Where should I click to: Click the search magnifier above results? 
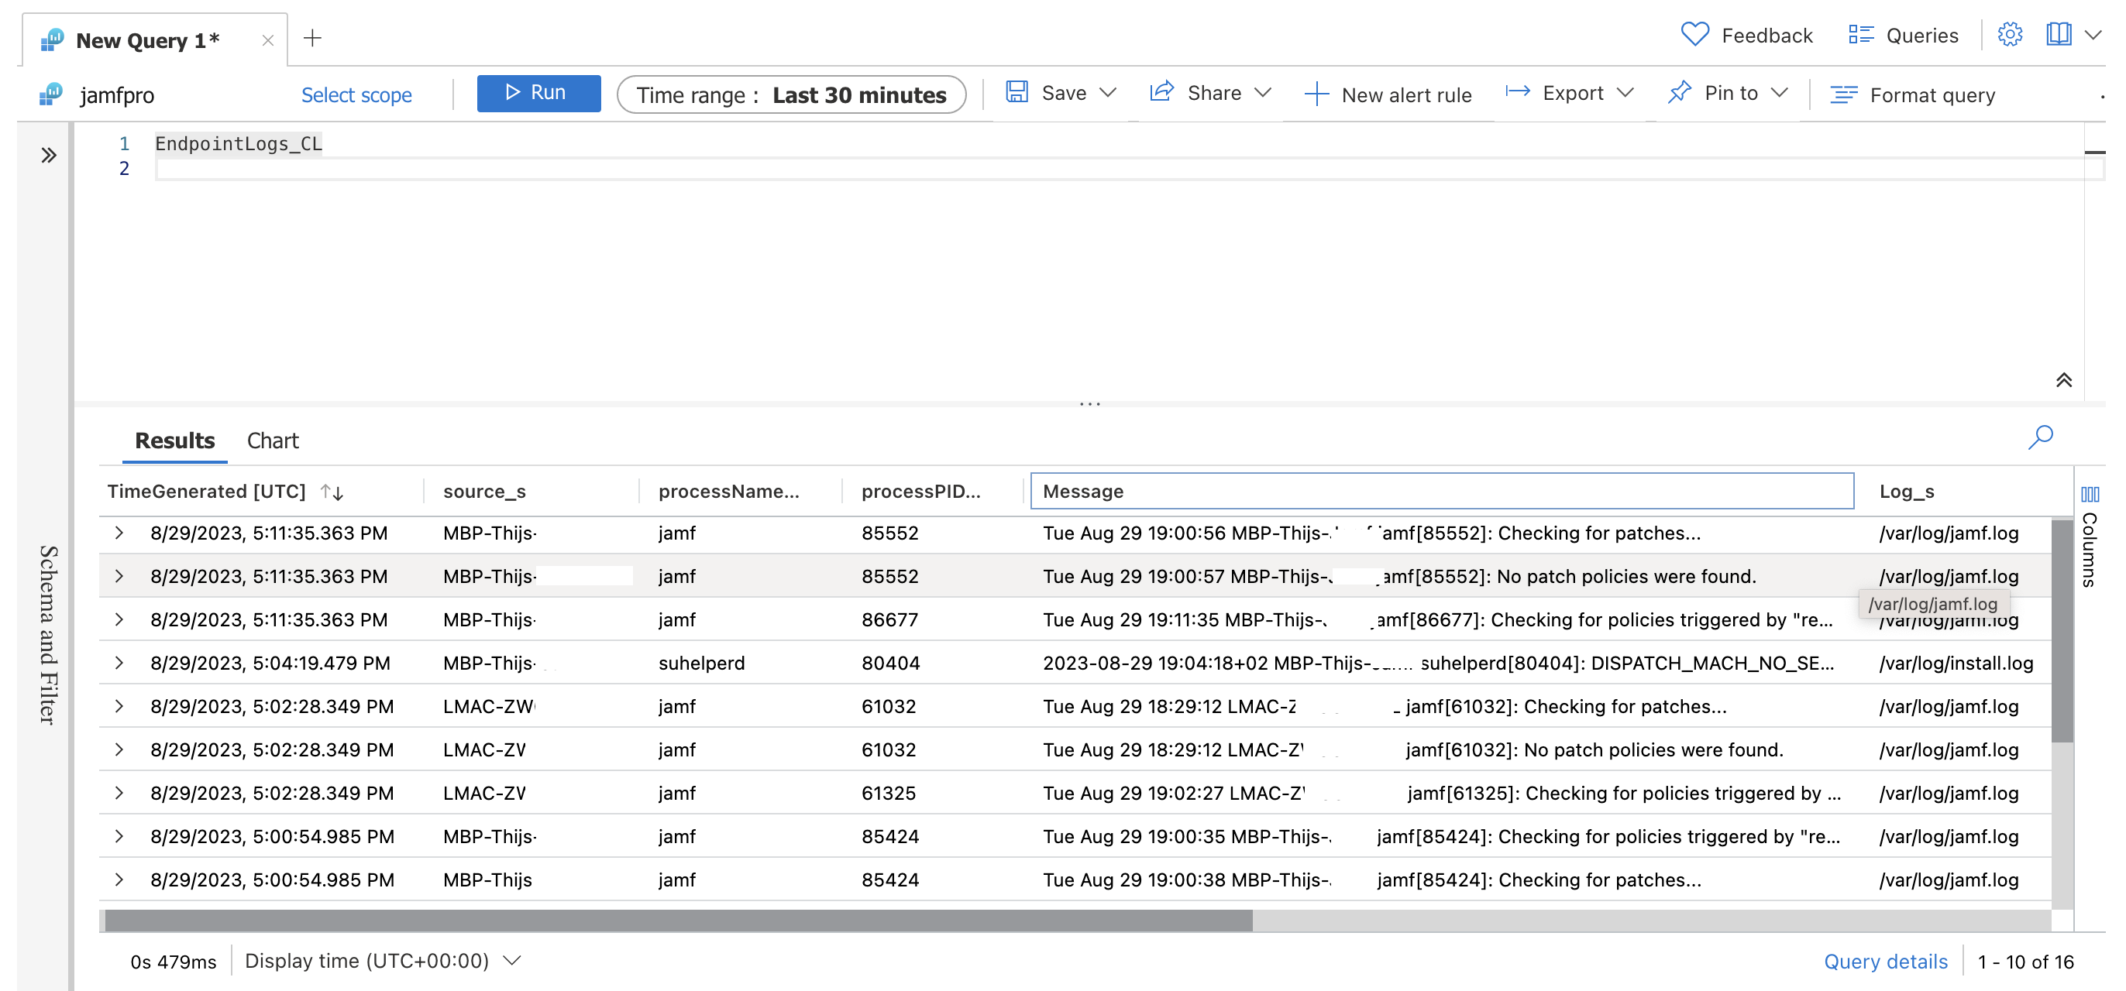2040,437
